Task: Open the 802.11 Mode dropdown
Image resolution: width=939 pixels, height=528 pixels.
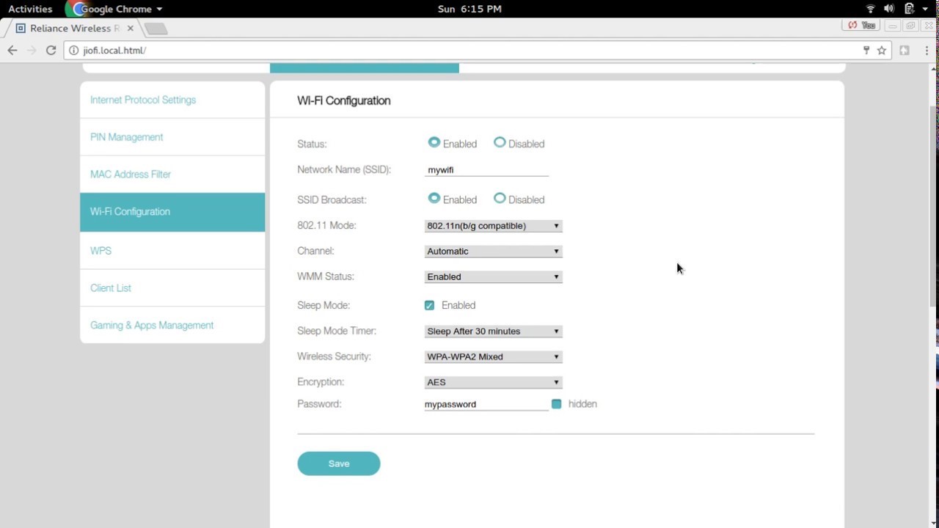Action: click(x=493, y=226)
